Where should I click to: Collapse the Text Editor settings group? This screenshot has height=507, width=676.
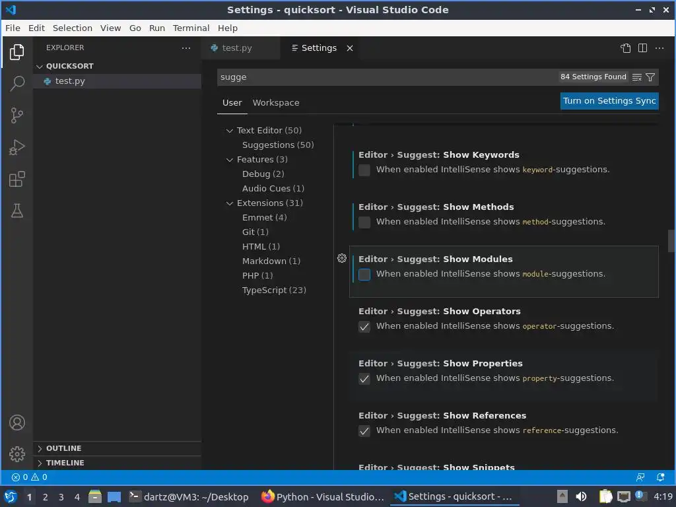(x=229, y=131)
